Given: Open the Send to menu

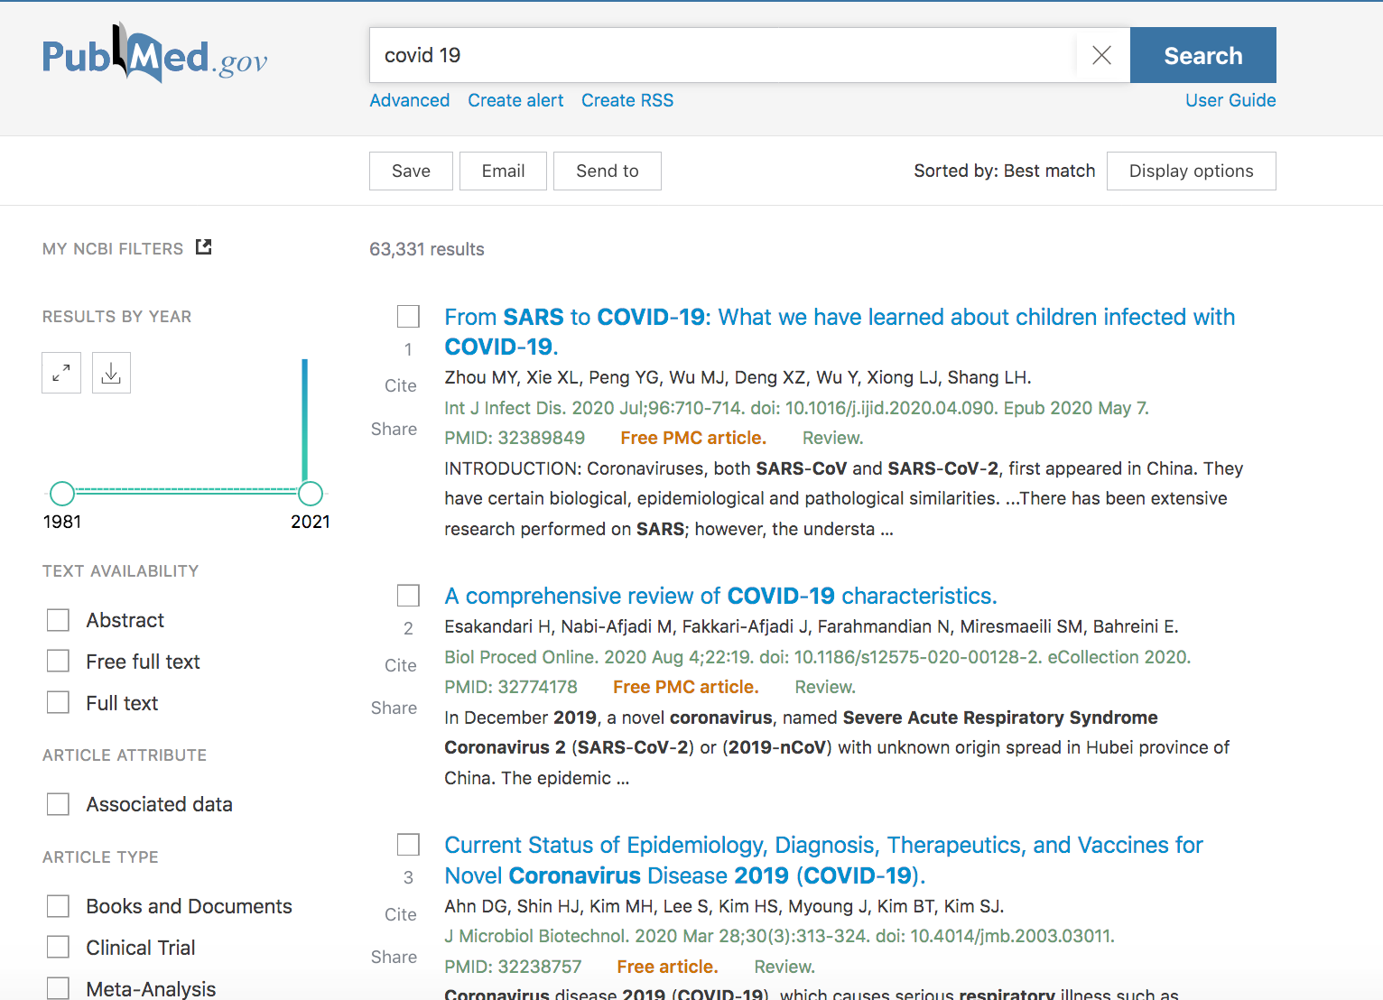Looking at the screenshot, I should 607,171.
